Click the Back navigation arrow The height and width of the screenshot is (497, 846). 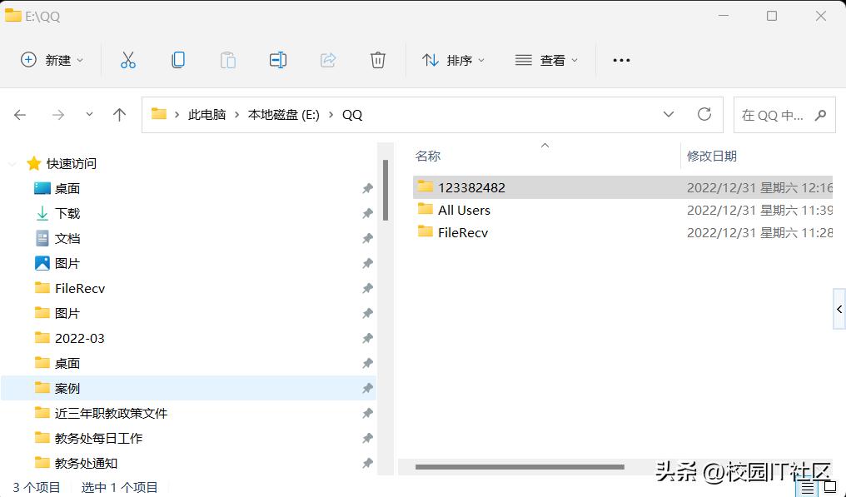[20, 114]
